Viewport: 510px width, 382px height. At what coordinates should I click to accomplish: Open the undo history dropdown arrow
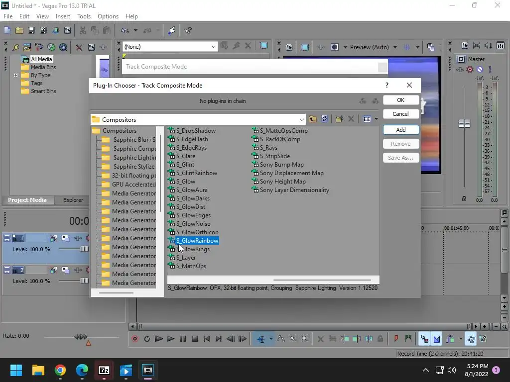click(x=135, y=30)
